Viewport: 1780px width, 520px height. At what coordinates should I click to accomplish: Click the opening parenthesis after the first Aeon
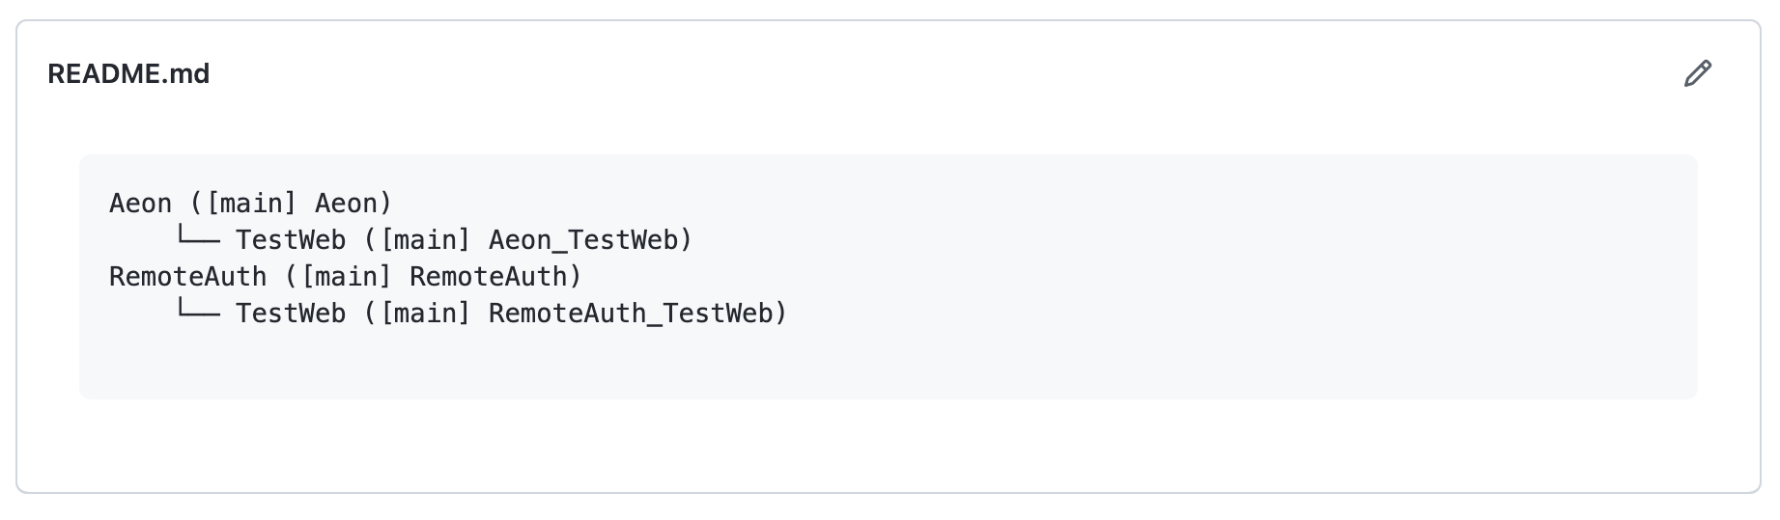[196, 204]
